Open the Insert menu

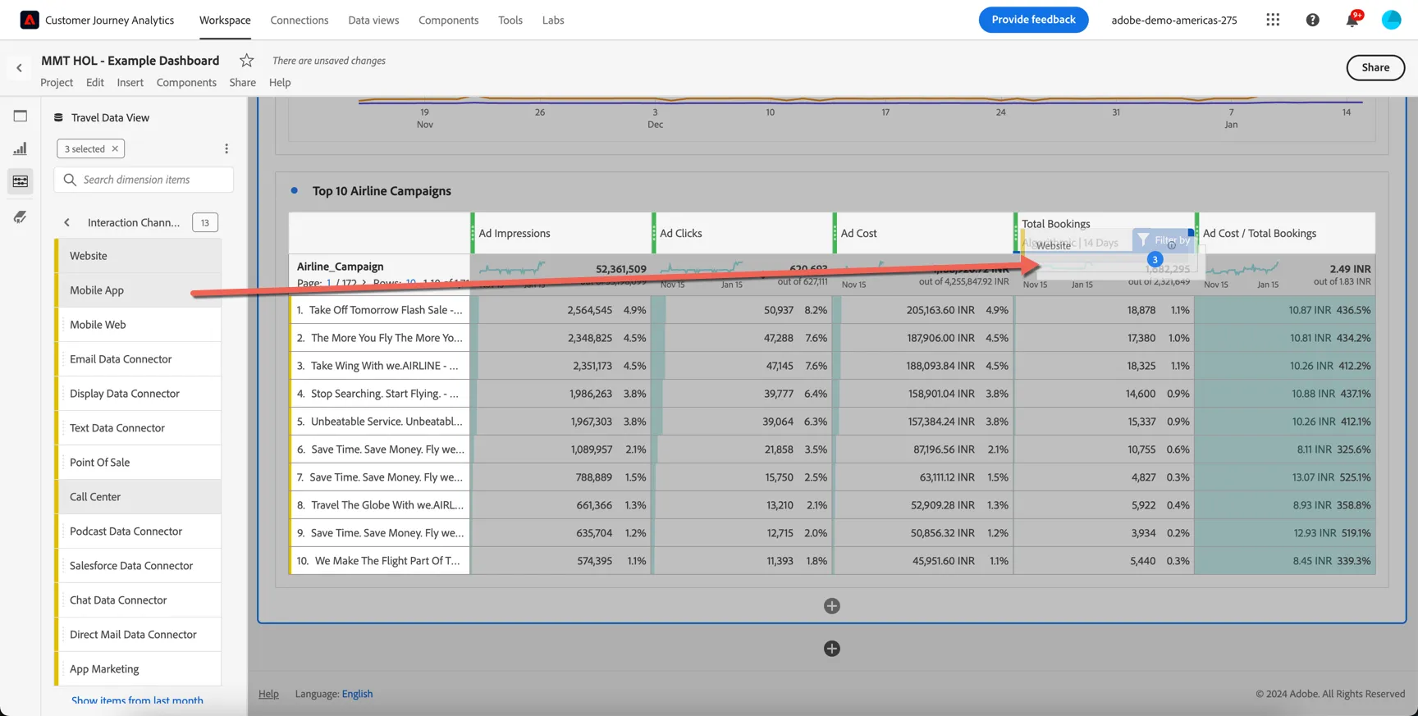[130, 82]
